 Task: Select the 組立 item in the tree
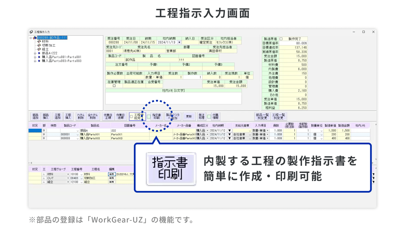(45, 49)
